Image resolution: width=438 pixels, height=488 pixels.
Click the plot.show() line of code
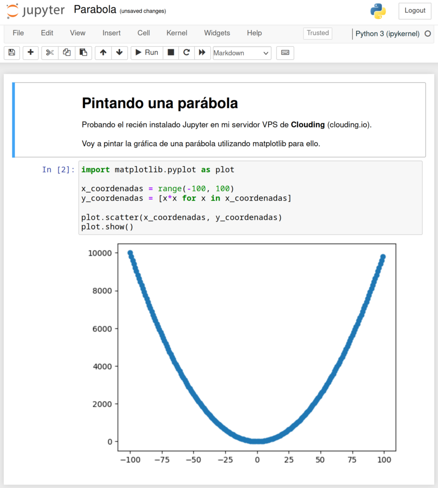(107, 227)
